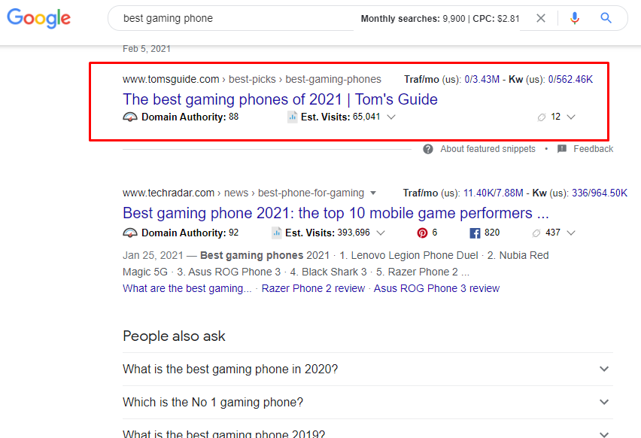
Task: Click the Google voice search microphone icon
Action: 574,18
